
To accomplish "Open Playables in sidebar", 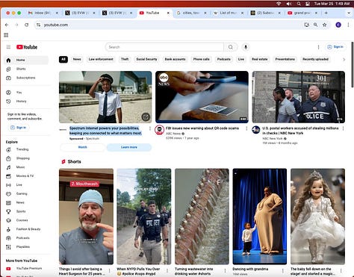I will (x=26, y=247).
